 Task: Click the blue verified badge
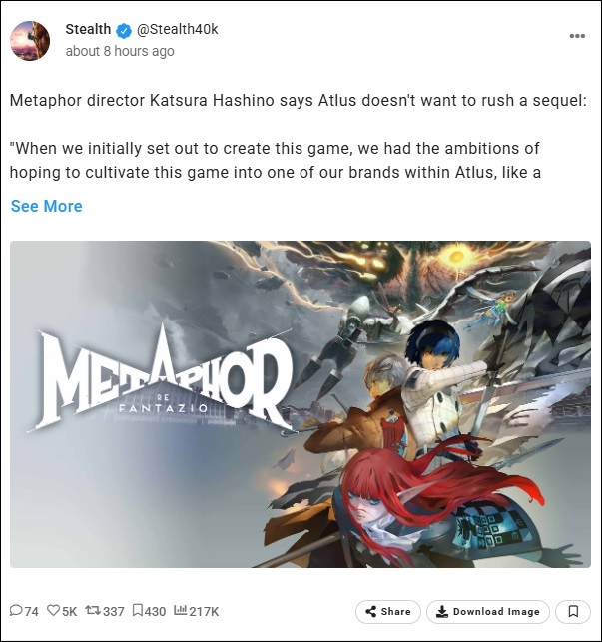tap(124, 30)
